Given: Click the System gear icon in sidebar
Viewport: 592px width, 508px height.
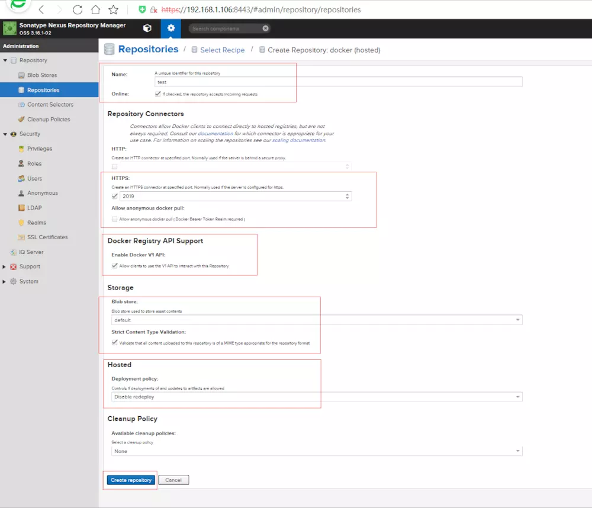Looking at the screenshot, I should pos(13,281).
